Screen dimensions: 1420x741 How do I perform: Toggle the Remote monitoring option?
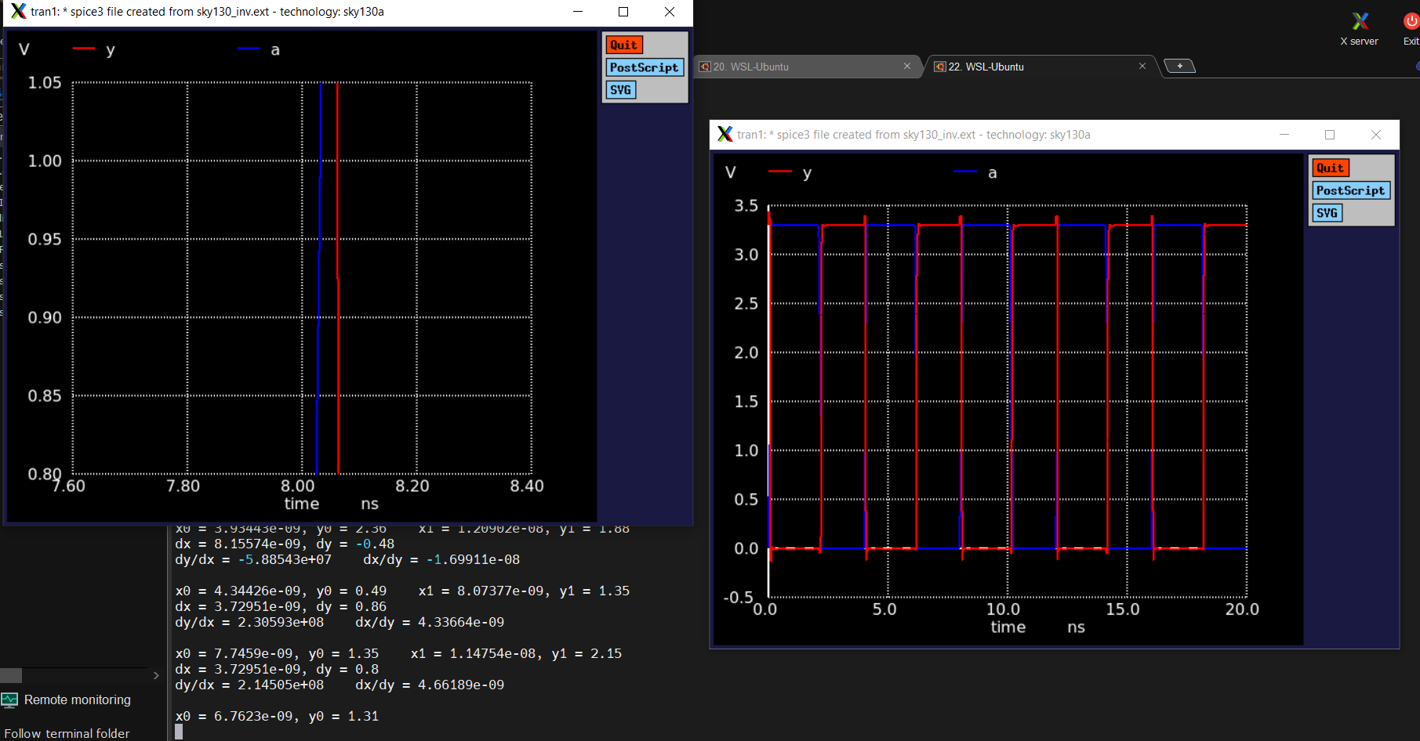(78, 699)
